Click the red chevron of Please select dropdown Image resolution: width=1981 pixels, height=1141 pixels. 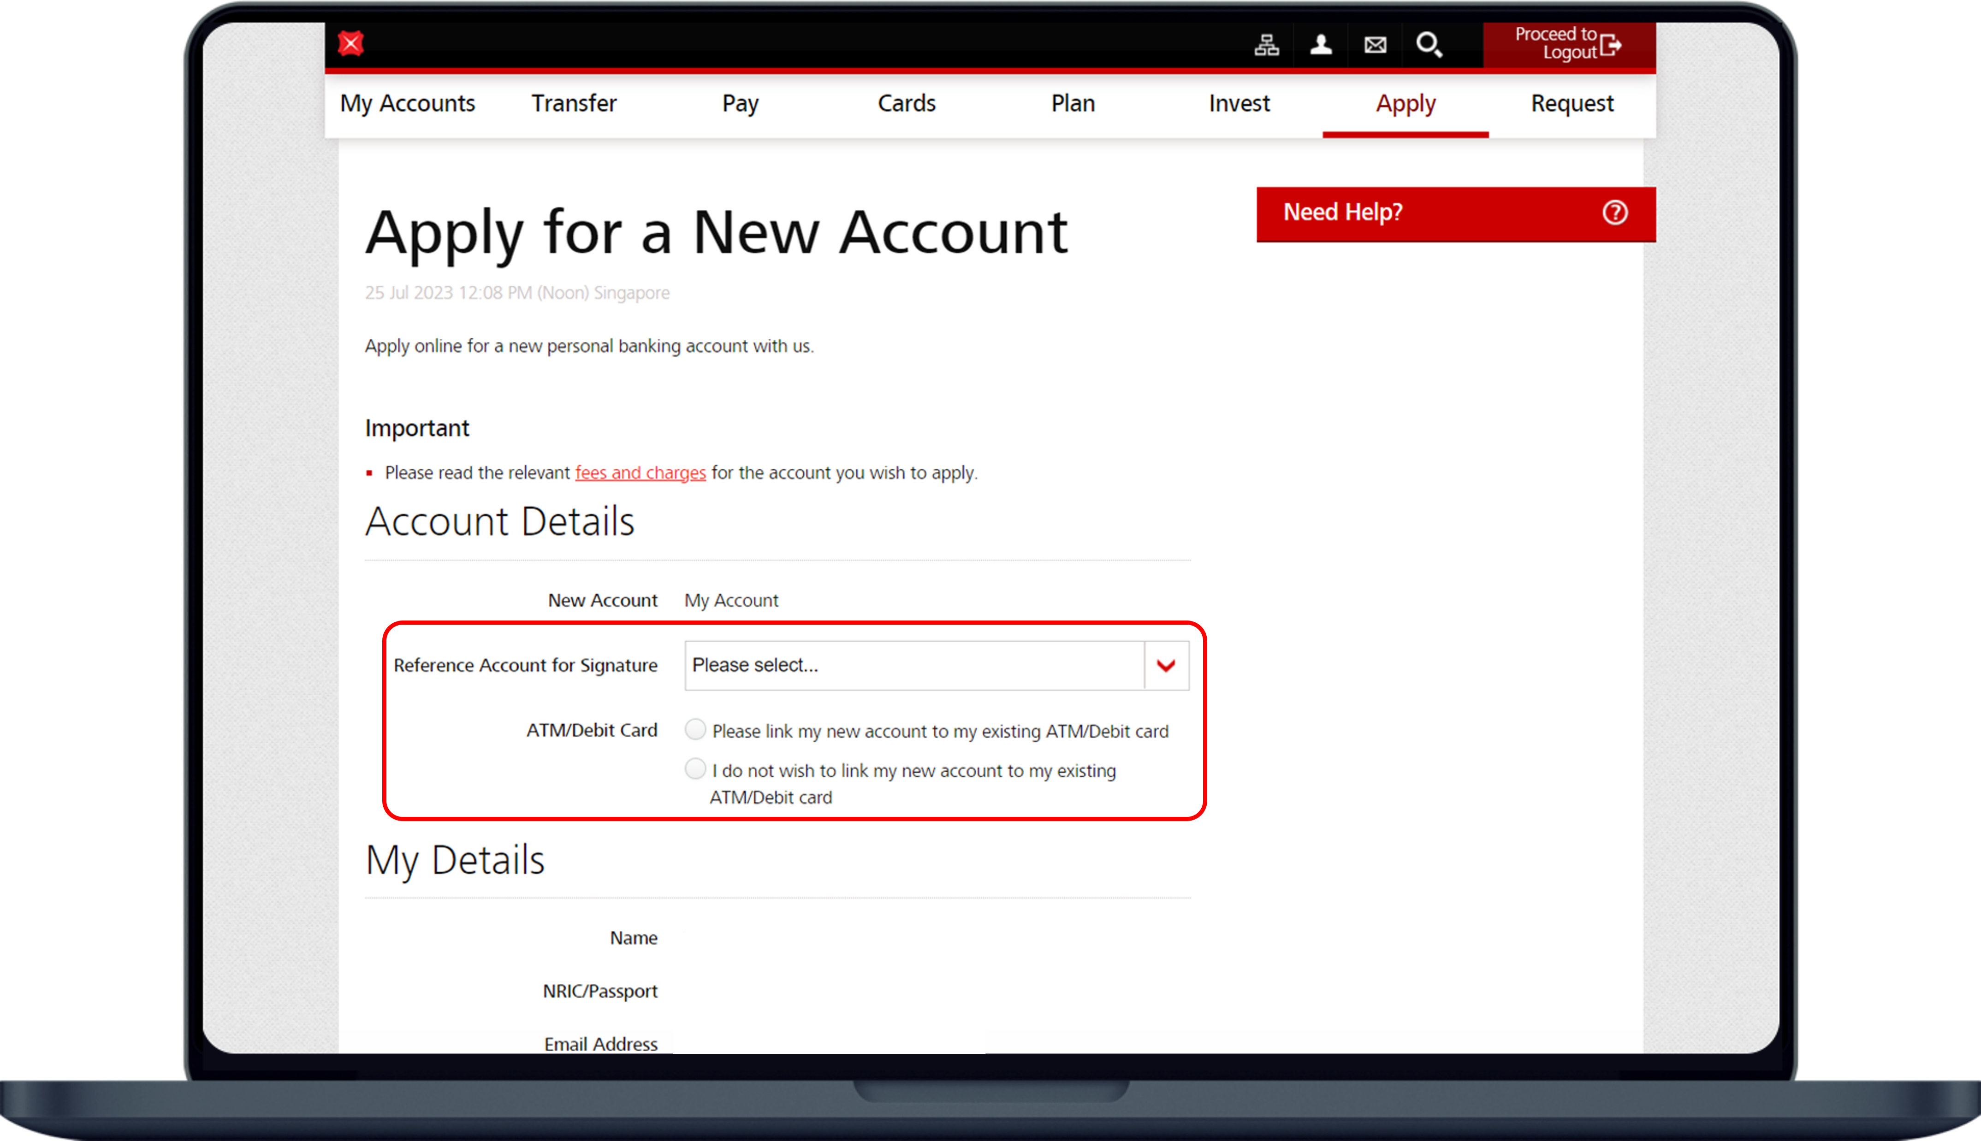[1166, 665]
